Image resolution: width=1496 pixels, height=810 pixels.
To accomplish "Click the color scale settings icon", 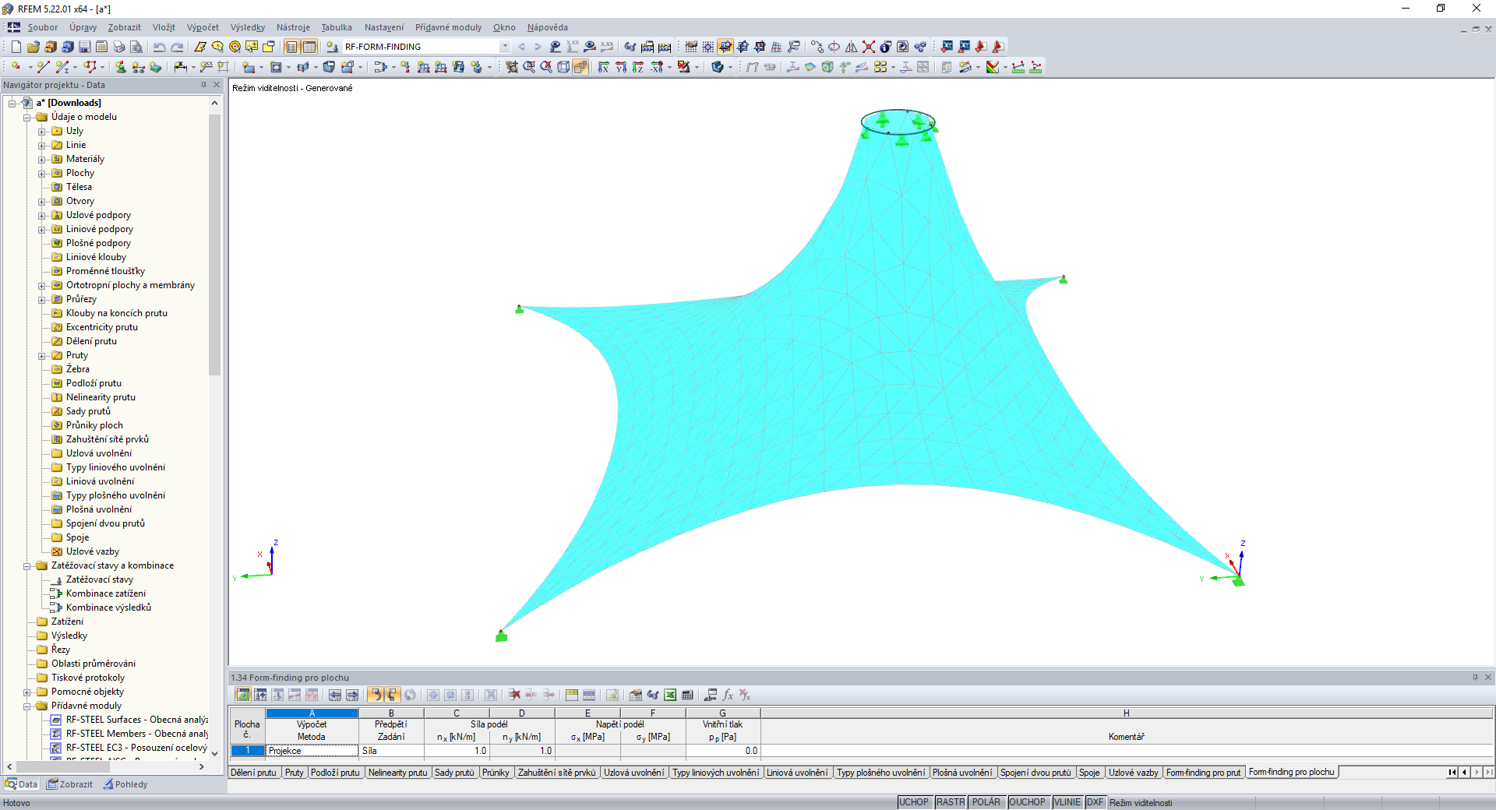I will (993, 67).
